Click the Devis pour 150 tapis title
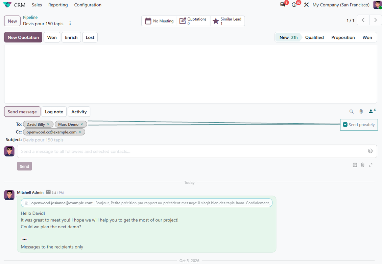 click(43, 24)
